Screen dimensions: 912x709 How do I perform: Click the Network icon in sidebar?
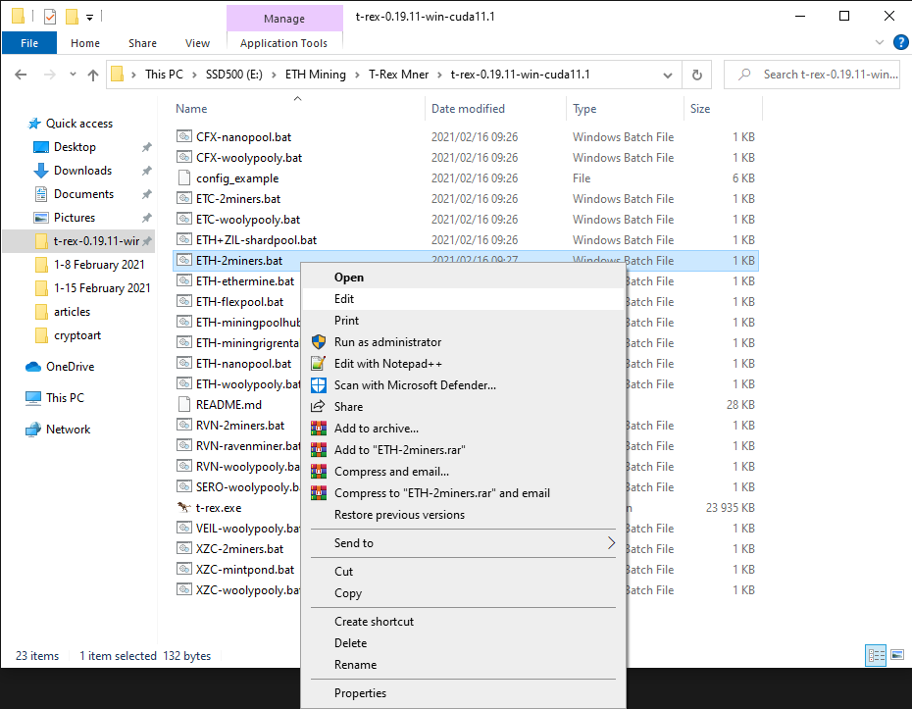pos(33,430)
